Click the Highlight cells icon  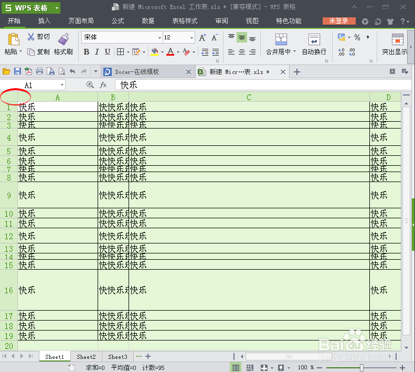pos(398,39)
